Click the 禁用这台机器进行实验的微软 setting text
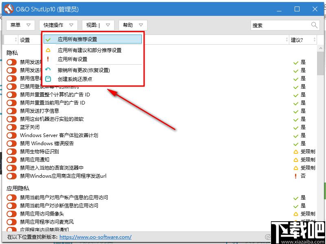The height and width of the screenshot is (244, 326). click(x=52, y=119)
